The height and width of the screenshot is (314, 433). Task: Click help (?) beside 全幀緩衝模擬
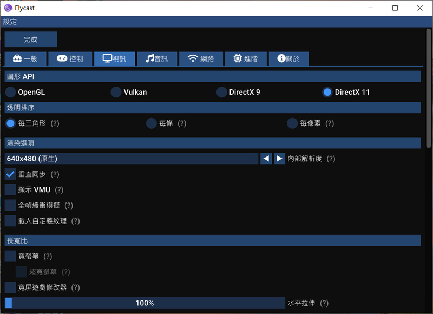point(69,206)
